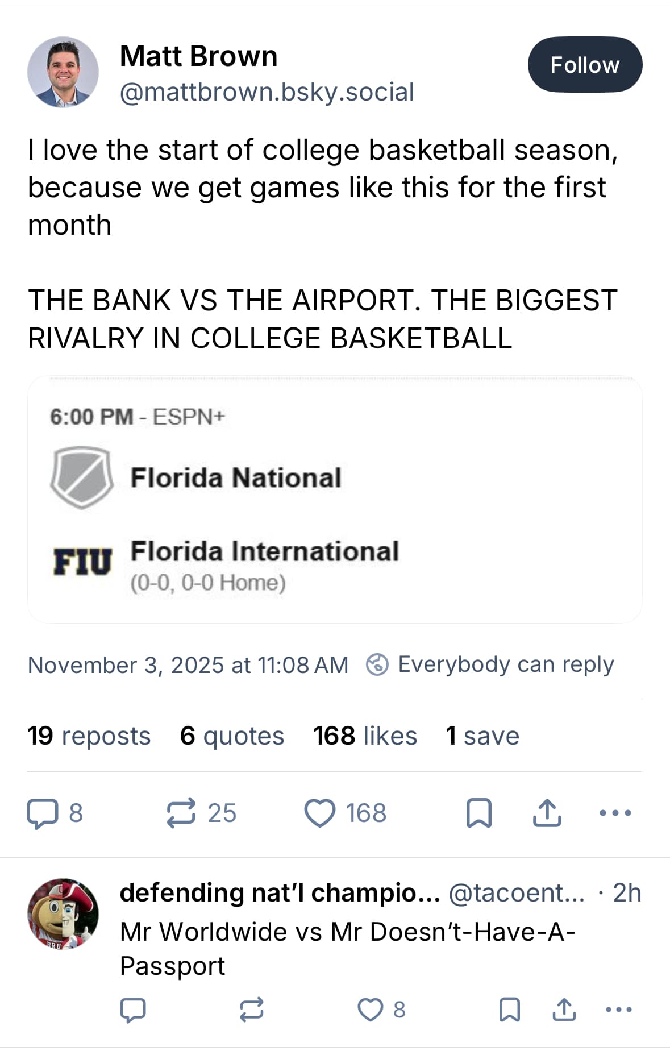Bookmark the Mr Worldwide comment
670x1055 pixels.
point(509,1010)
